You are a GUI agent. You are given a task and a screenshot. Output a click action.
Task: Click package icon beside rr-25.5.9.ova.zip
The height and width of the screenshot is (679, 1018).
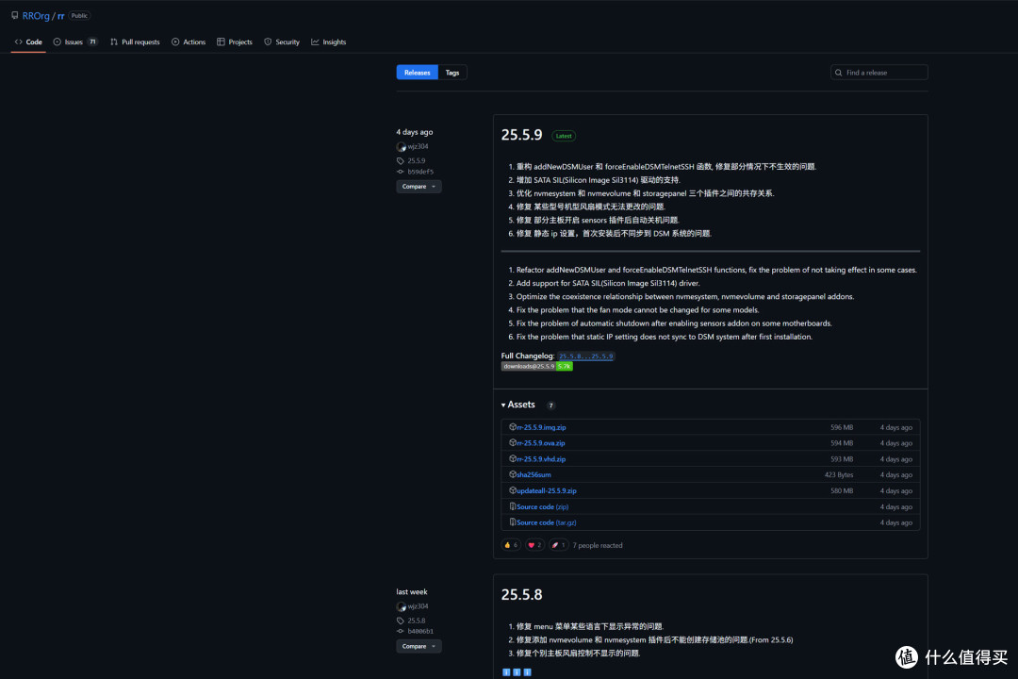pos(512,442)
